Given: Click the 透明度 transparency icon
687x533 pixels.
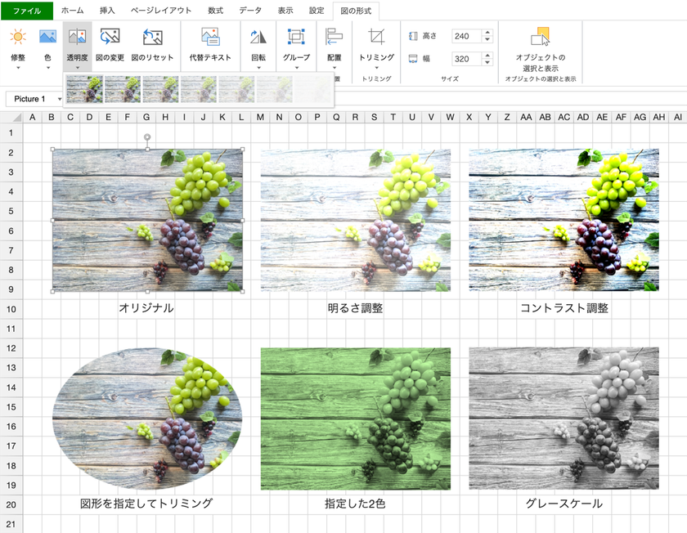Looking at the screenshot, I should point(77,37).
